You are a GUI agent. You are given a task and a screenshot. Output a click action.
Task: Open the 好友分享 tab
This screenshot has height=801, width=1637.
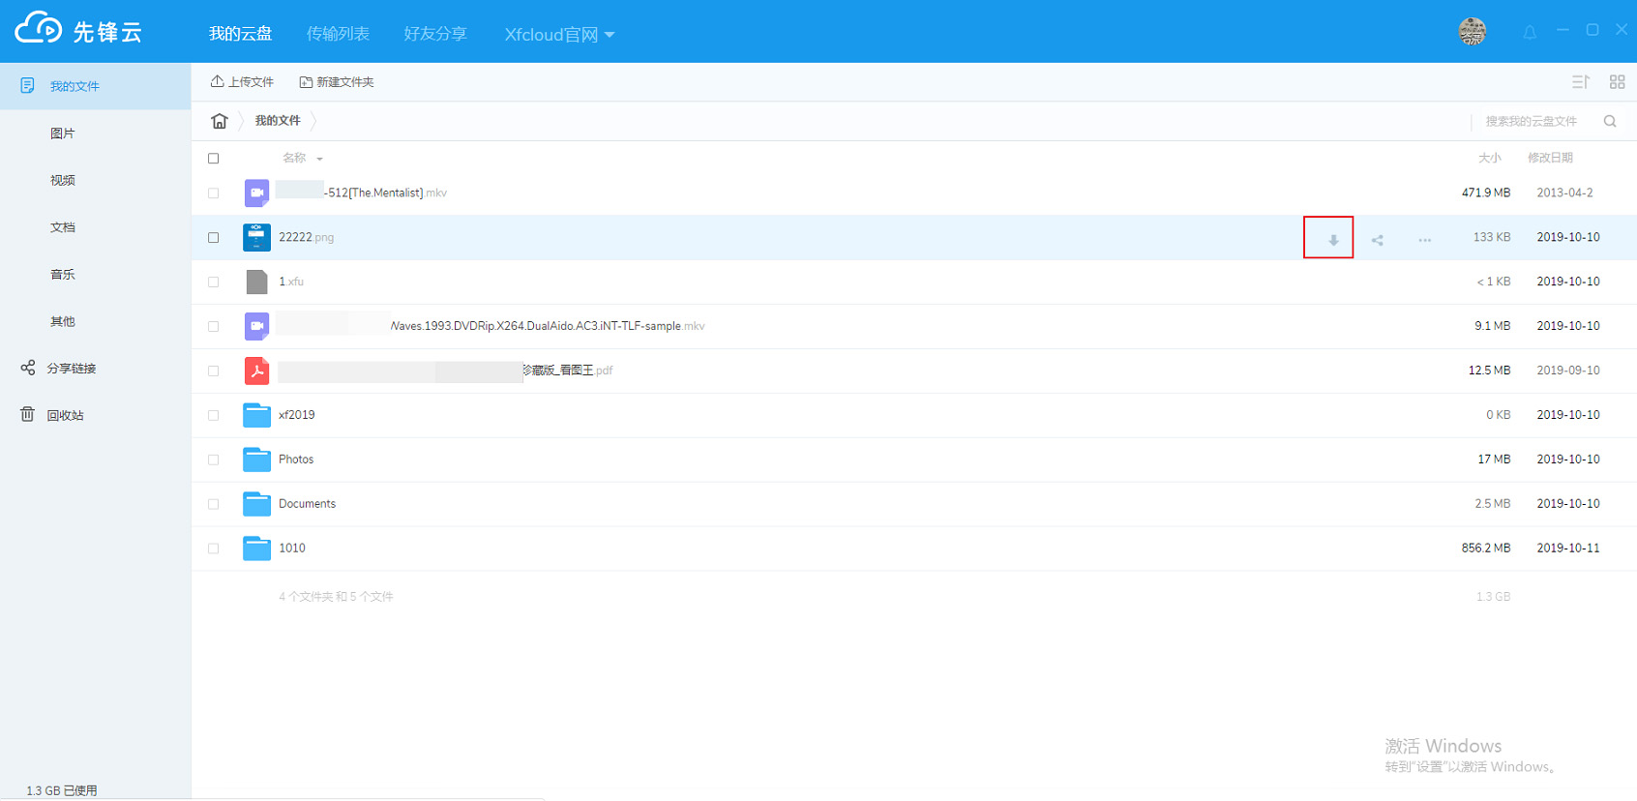coord(434,34)
